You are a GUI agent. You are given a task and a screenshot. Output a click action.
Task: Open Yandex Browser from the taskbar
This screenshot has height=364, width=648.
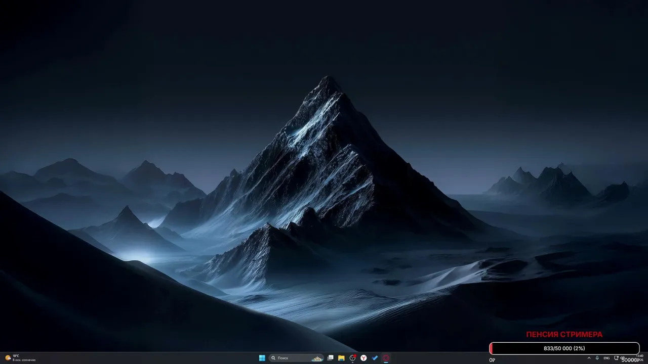click(x=363, y=358)
